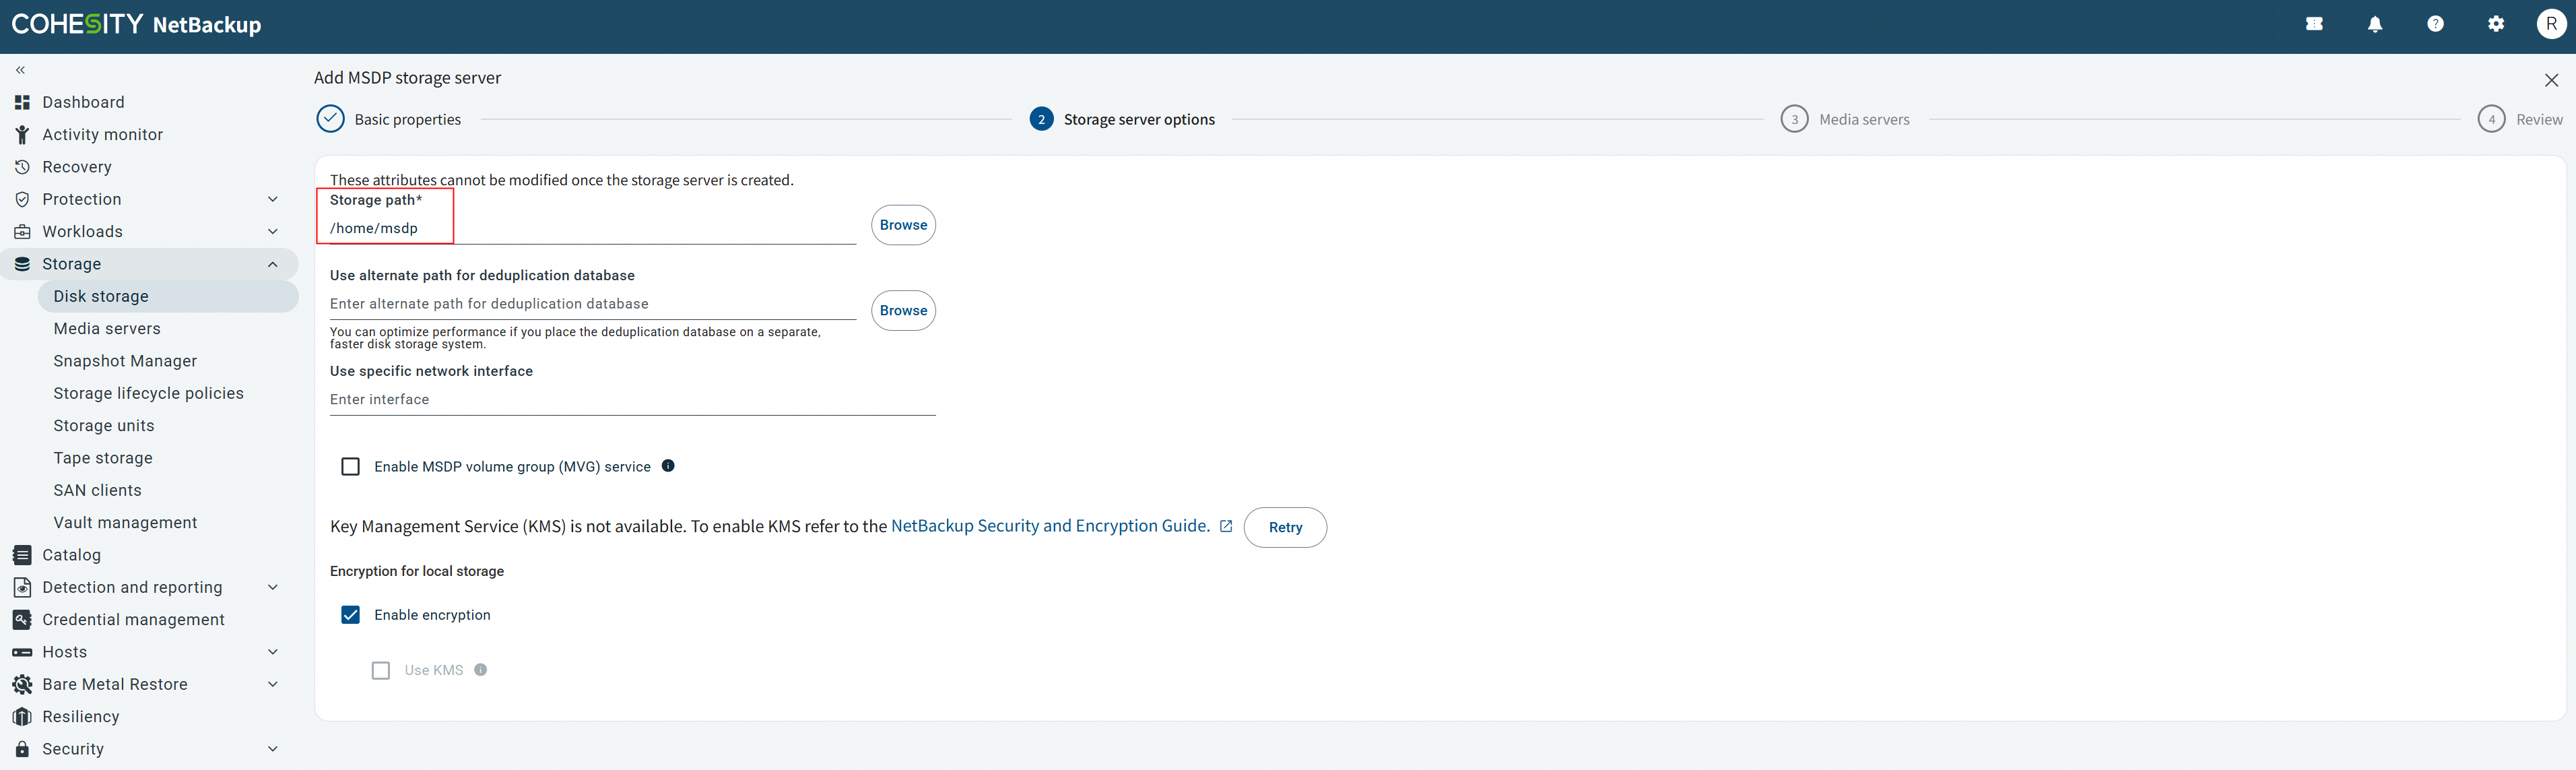Jump to the Review step
The width and height of the screenshot is (2576, 770).
coord(2520,119)
